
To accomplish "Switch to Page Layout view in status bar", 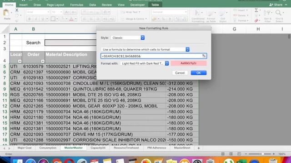I will click(231, 154).
